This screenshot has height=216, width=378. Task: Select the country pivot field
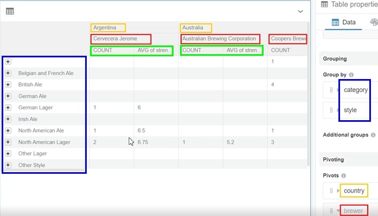point(354,191)
